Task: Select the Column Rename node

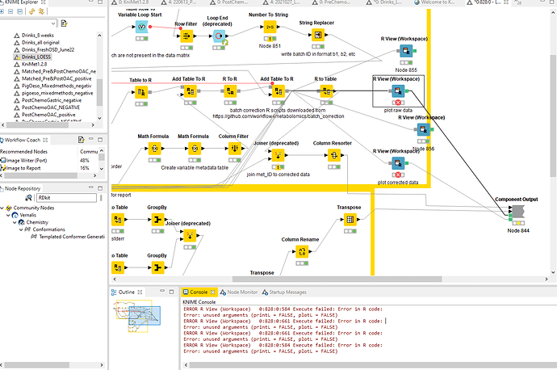Action: pos(302,251)
